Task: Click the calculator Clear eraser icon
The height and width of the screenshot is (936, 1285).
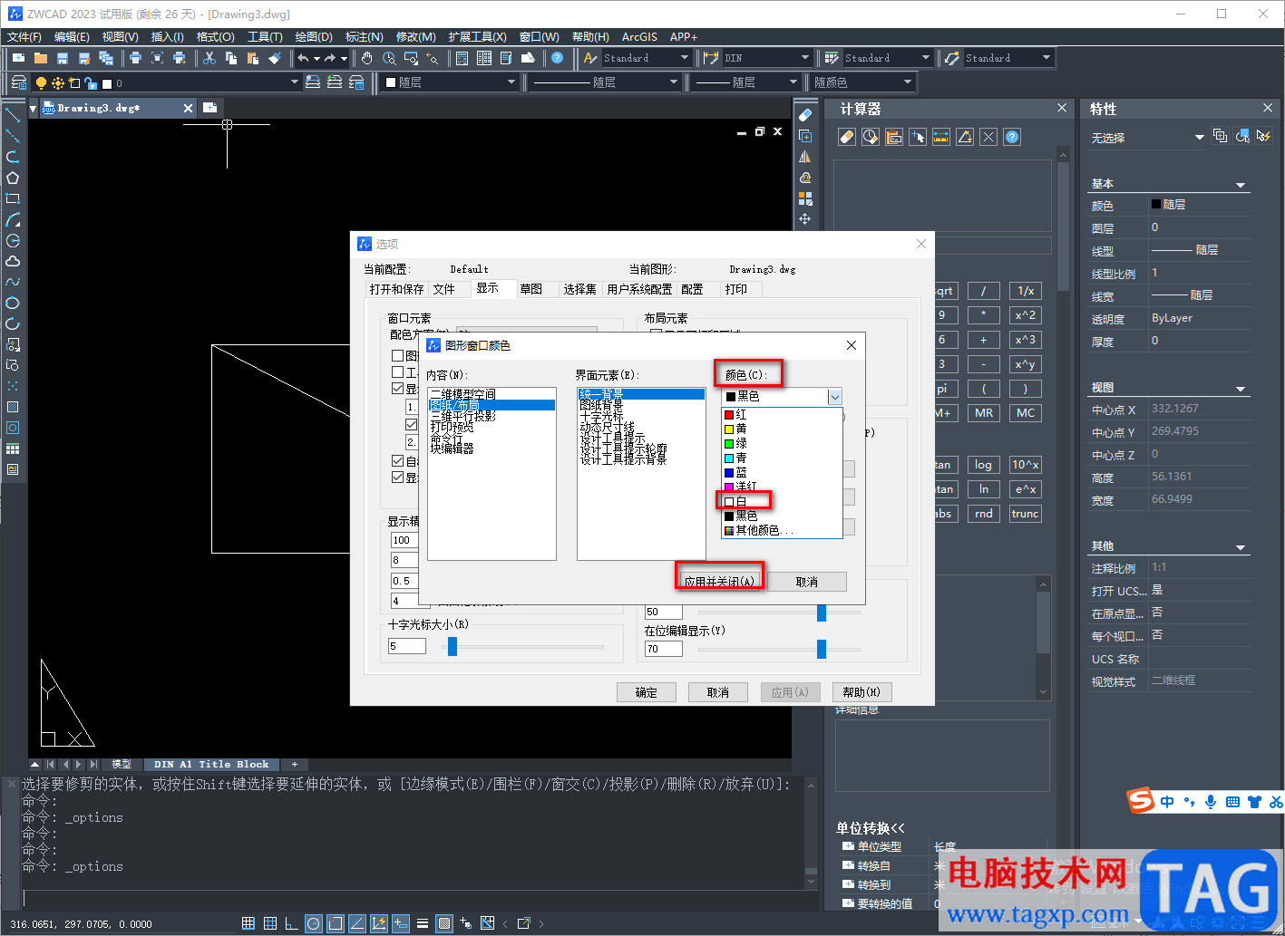Action: tap(847, 137)
